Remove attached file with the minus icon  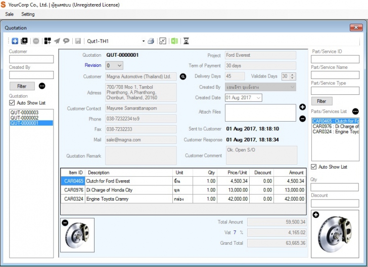pos(302,119)
